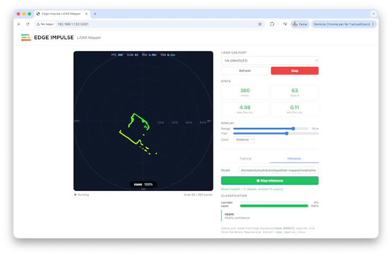Open the media control toolbar icon
Viewport: 392px width, 256px height.
coord(285,24)
